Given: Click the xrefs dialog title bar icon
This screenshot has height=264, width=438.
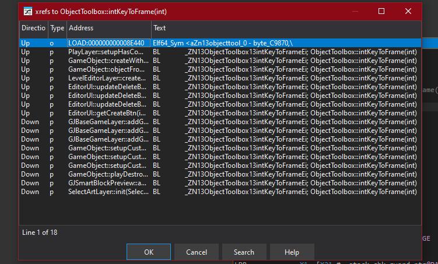Looking at the screenshot, I should pyautogui.click(x=27, y=12).
